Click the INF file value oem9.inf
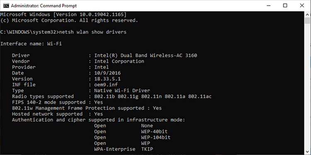This screenshot has width=311, height=155. click(x=106, y=85)
